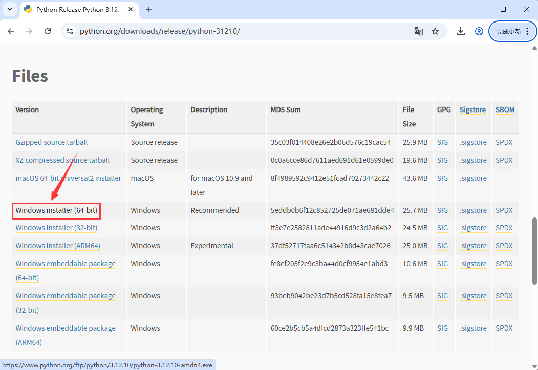Open the browser downloads icon

(461, 31)
